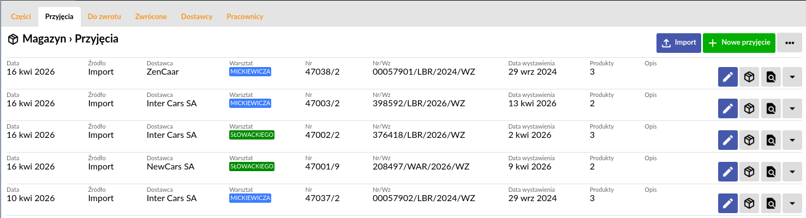This screenshot has width=806, height=218.
Task: Expand dropdown arrow for receipt 47038/2
Action: pos(792,77)
